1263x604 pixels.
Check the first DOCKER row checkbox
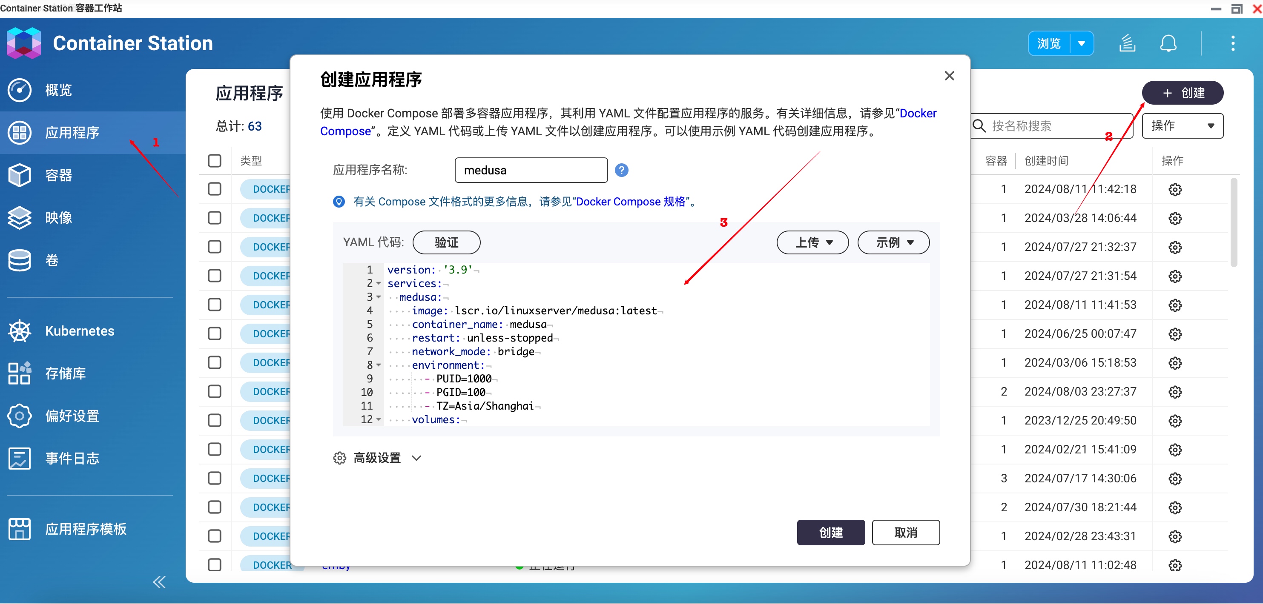coord(215,189)
